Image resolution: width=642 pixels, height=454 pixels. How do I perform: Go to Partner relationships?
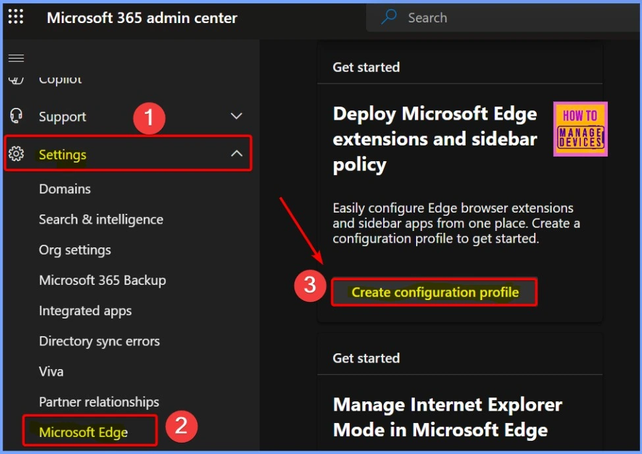click(x=99, y=402)
